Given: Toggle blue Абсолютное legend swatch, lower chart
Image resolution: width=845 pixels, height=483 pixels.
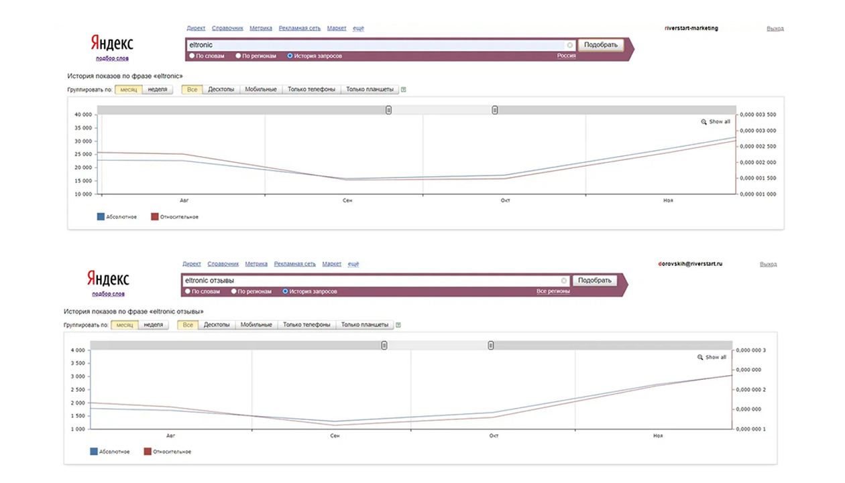Looking at the screenshot, I should point(93,452).
